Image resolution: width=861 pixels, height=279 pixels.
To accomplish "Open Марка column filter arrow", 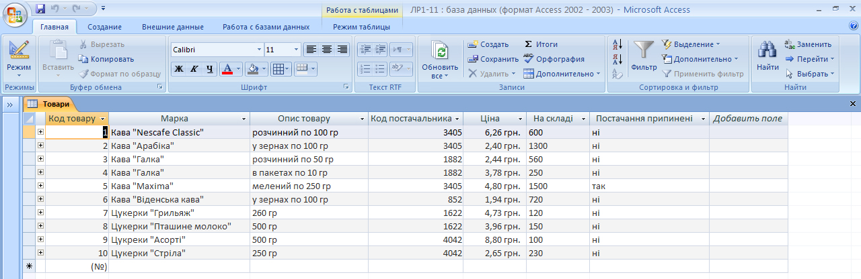I will (244, 119).
